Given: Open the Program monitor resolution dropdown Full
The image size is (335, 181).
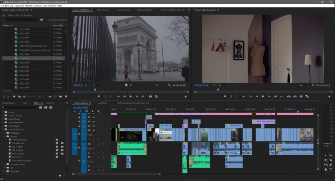Looking at the screenshot, I should tap(304, 85).
